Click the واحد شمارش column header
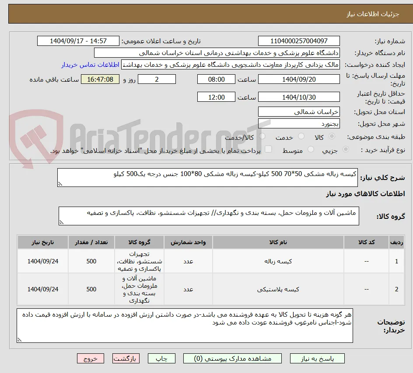413x373 pixels. coord(188,242)
